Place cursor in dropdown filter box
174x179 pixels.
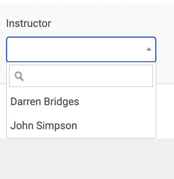point(81,76)
